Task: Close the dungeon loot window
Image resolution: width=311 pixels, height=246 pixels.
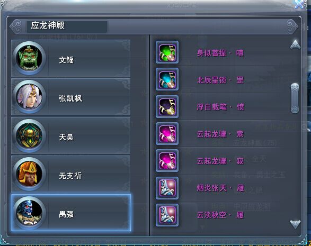Action: click(x=299, y=4)
